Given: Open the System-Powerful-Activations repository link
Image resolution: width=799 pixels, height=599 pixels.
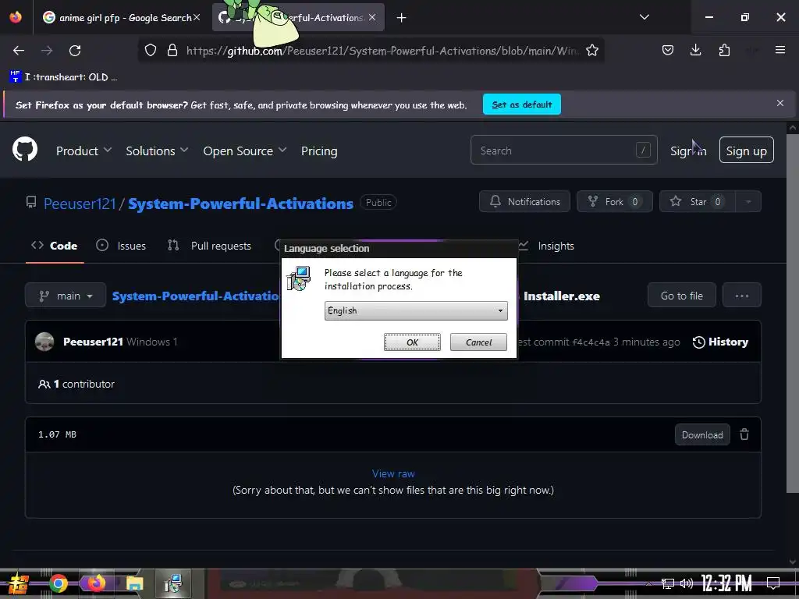Looking at the screenshot, I should click(x=240, y=204).
